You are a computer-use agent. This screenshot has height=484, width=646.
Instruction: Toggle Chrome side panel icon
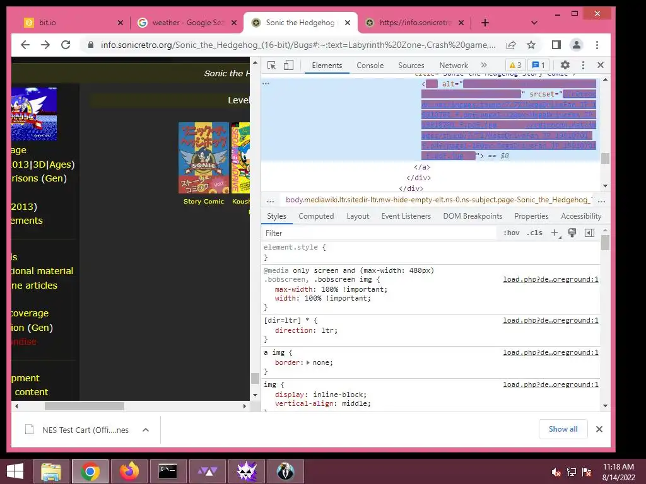point(556,45)
